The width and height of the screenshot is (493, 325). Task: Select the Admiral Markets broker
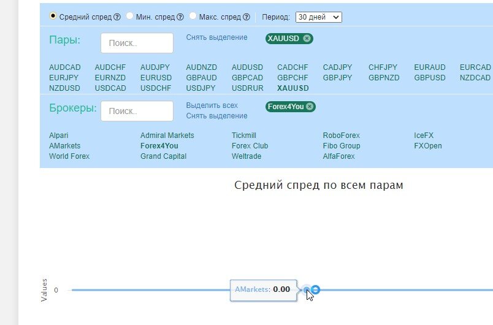pyautogui.click(x=167, y=136)
